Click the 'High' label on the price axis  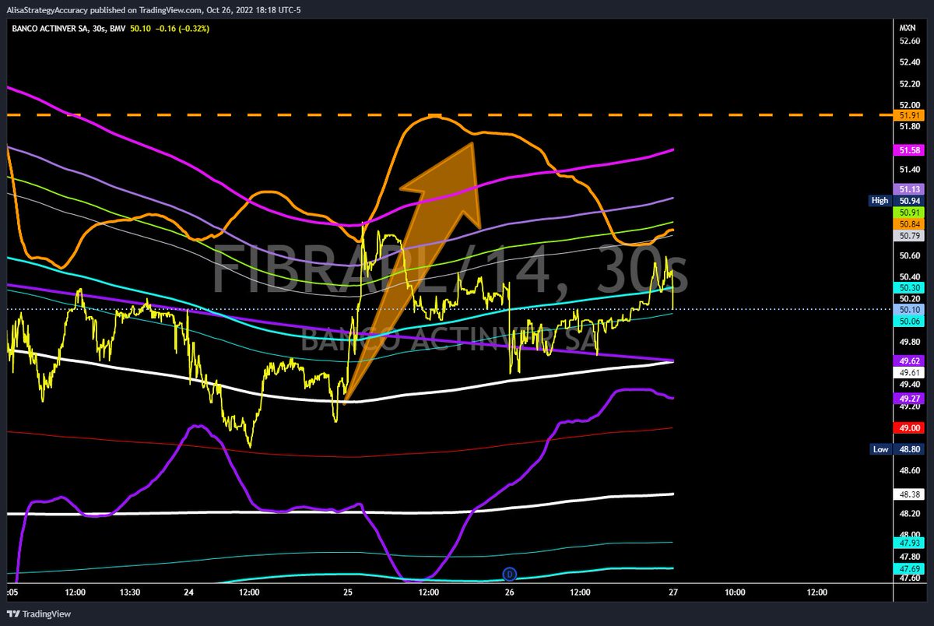[x=880, y=200]
